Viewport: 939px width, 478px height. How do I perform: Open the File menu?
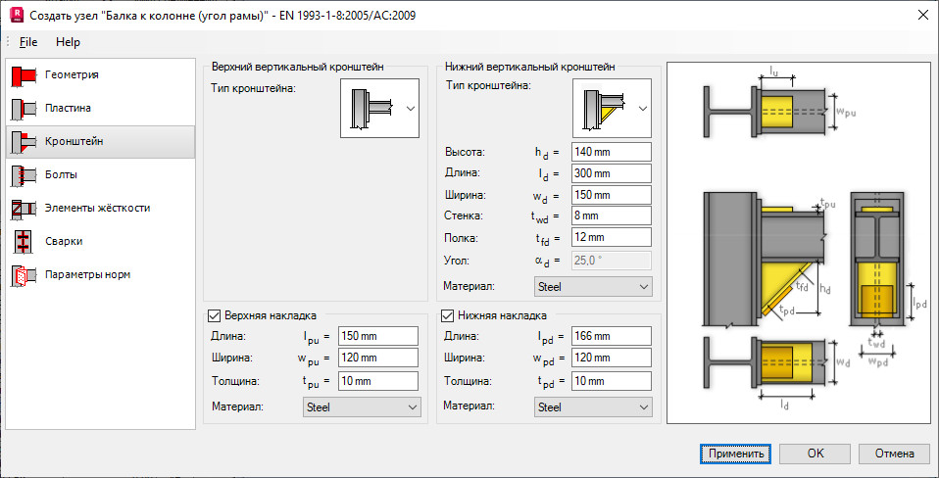coord(28,42)
